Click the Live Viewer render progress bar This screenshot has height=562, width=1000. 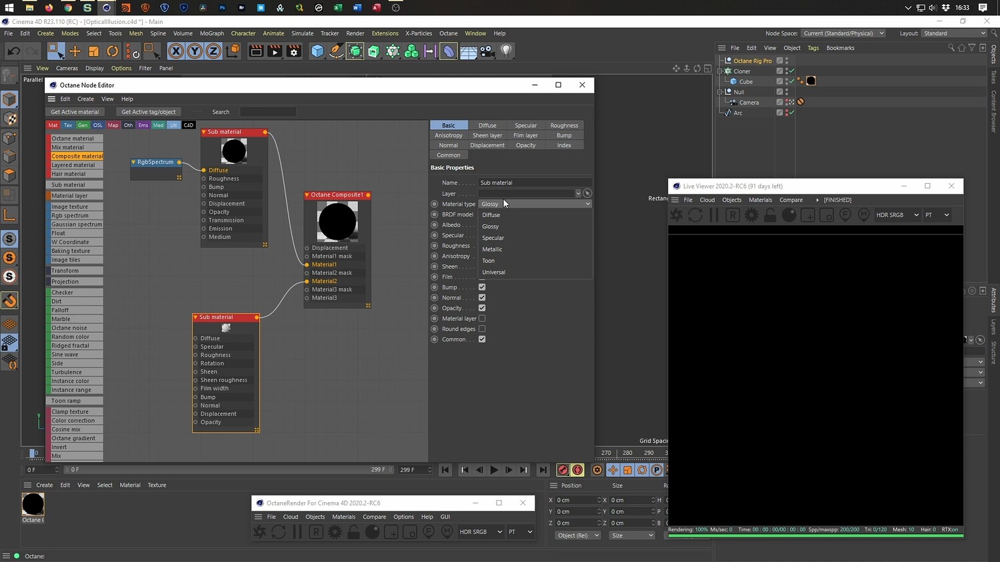click(x=816, y=535)
